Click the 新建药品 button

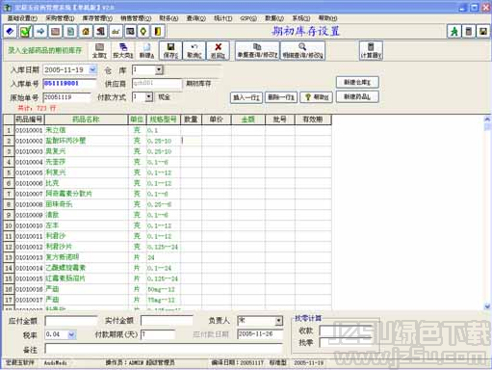357,96
